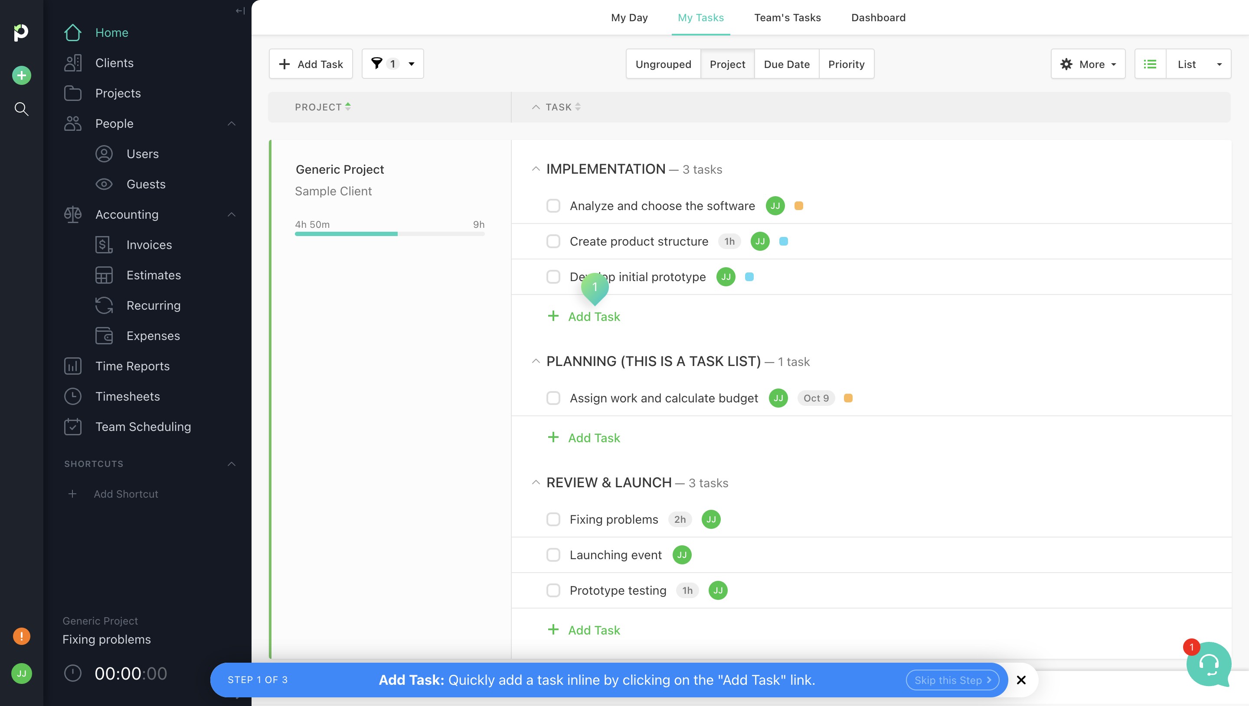The image size is (1249, 706).
Task: Click the list view icon
Action: (1150, 64)
